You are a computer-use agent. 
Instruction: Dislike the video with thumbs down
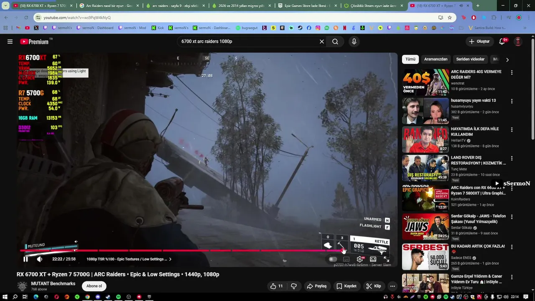294,286
